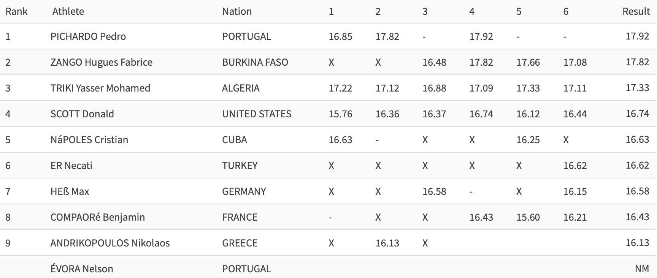The image size is (657, 278).
Task: Select the NM result for Évora
Action: (642, 269)
